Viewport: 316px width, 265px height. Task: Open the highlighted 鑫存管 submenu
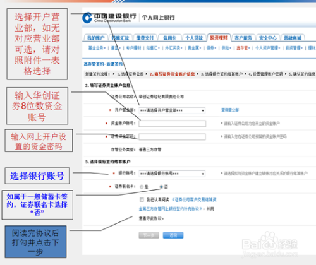click(243, 48)
